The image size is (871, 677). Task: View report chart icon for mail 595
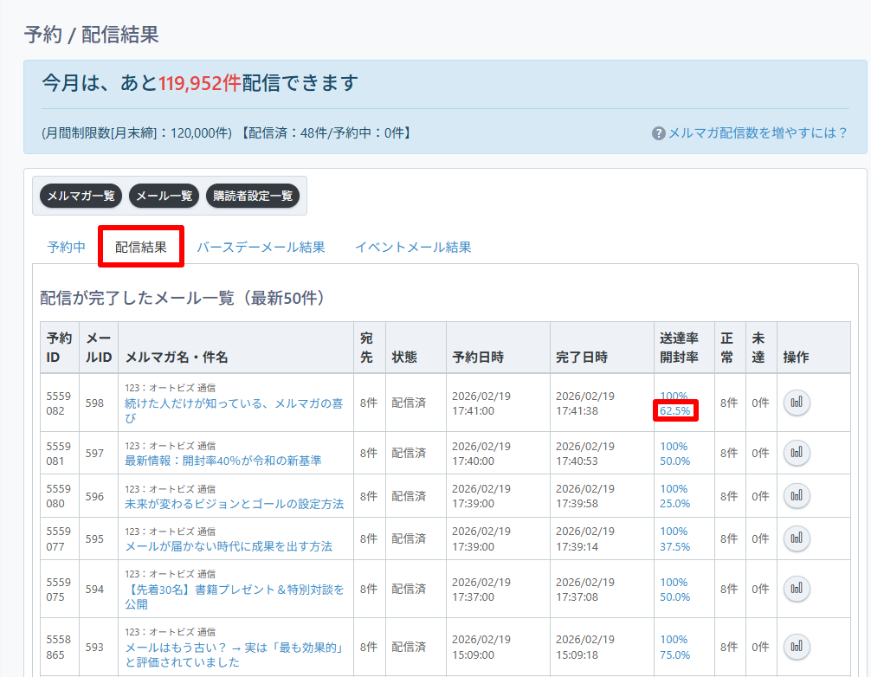[797, 538]
